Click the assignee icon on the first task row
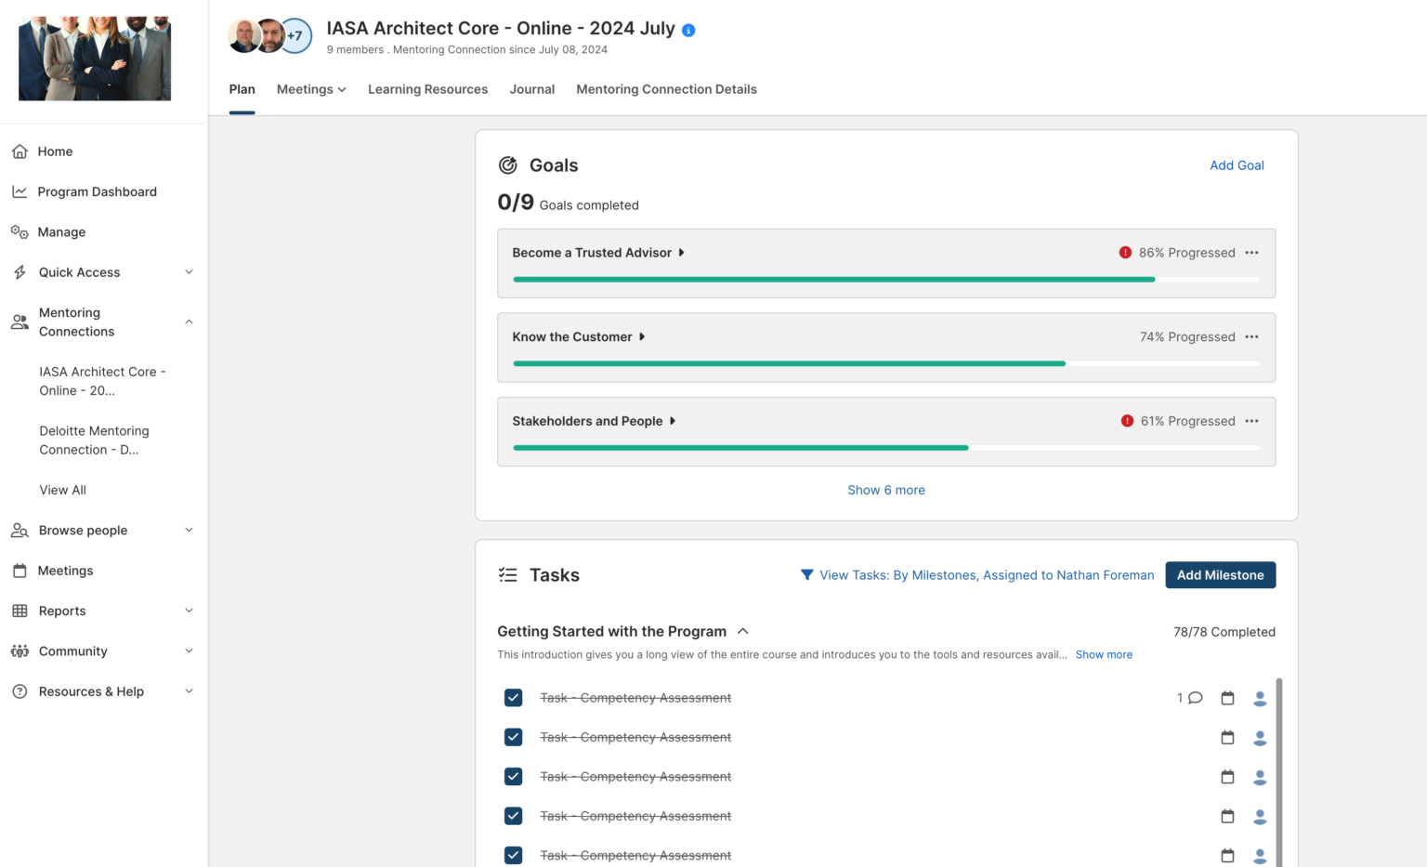The height and width of the screenshot is (867, 1427). point(1260,698)
